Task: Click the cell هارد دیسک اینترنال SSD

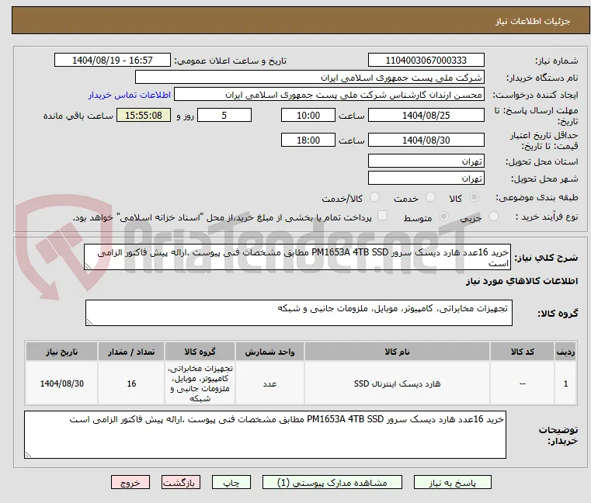Action: (x=398, y=383)
